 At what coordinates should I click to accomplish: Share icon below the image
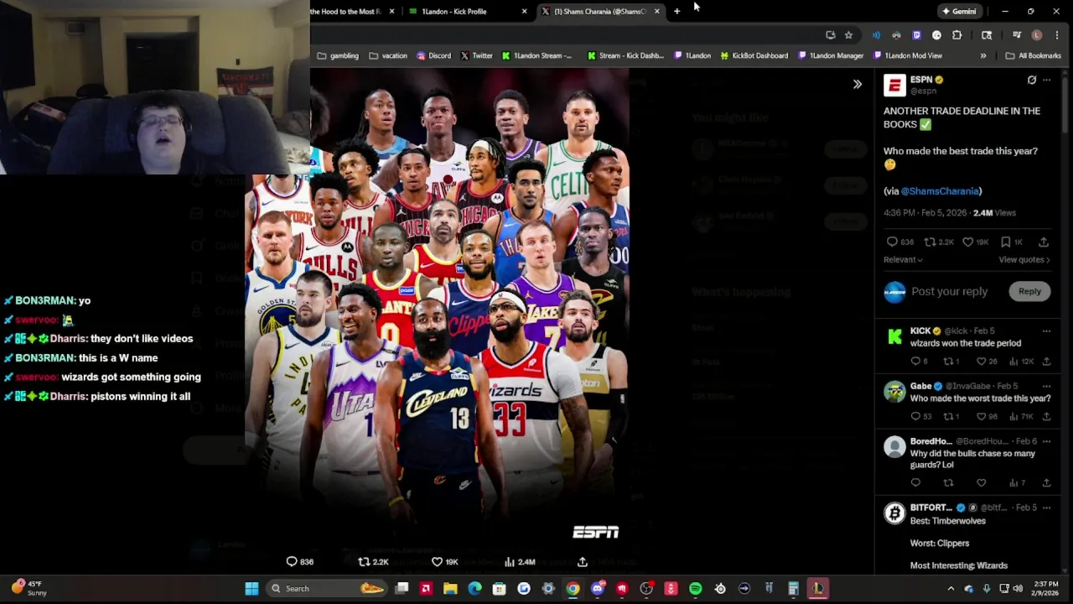click(x=582, y=561)
